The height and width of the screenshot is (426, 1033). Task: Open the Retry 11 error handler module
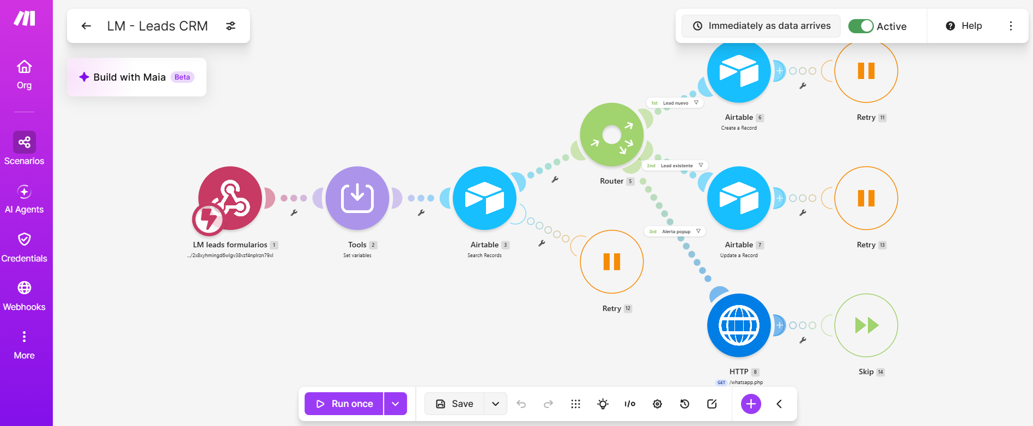point(866,71)
